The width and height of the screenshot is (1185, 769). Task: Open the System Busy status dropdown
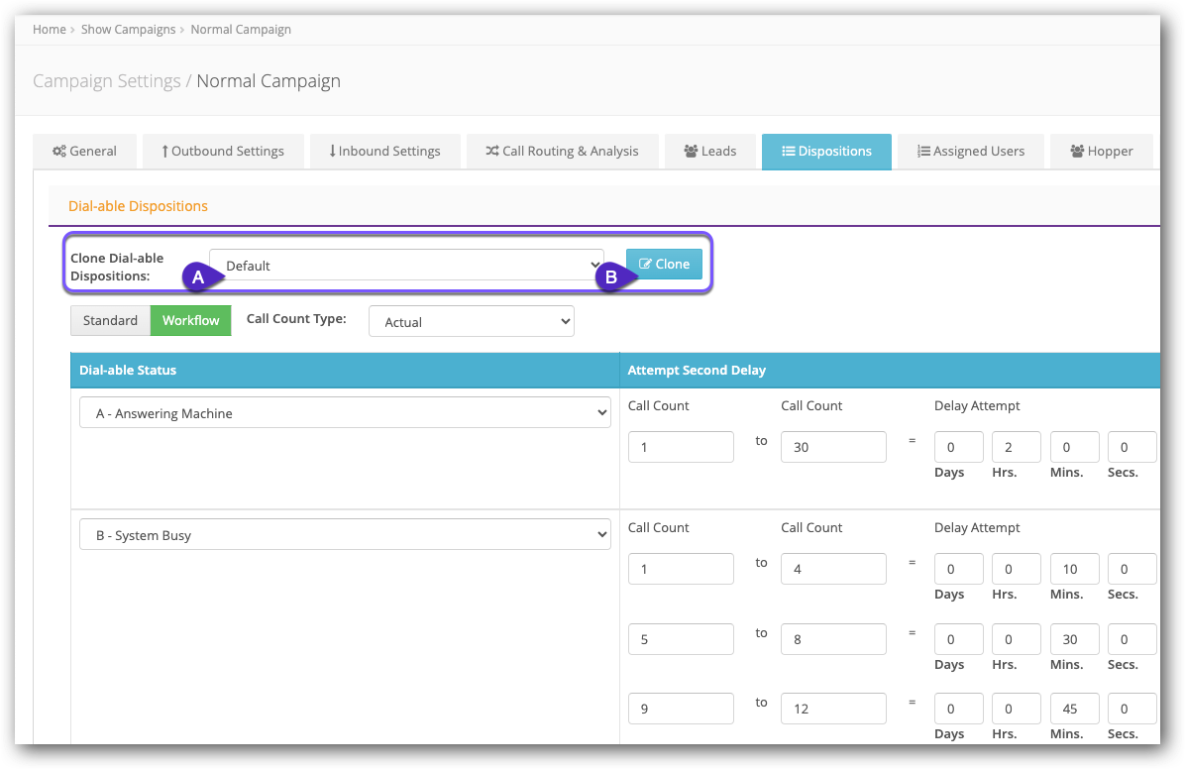coord(345,535)
